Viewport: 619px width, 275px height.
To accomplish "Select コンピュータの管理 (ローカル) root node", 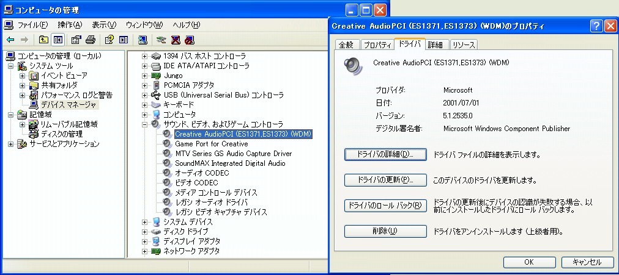I will click(59, 56).
